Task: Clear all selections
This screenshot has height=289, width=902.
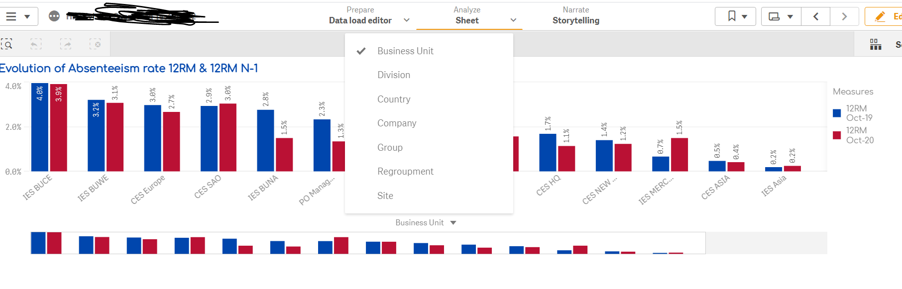Action: pyautogui.click(x=97, y=44)
